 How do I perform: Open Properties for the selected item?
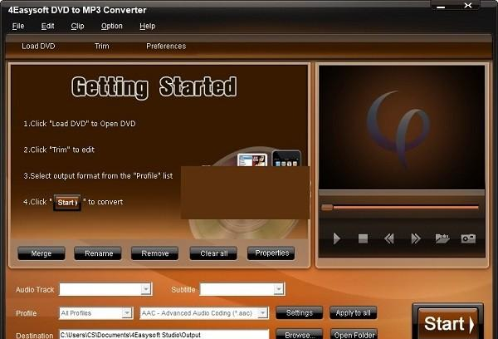(x=271, y=253)
